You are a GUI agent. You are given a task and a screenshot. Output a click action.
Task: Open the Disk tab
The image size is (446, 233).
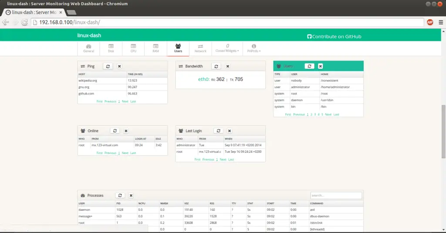pos(111,48)
